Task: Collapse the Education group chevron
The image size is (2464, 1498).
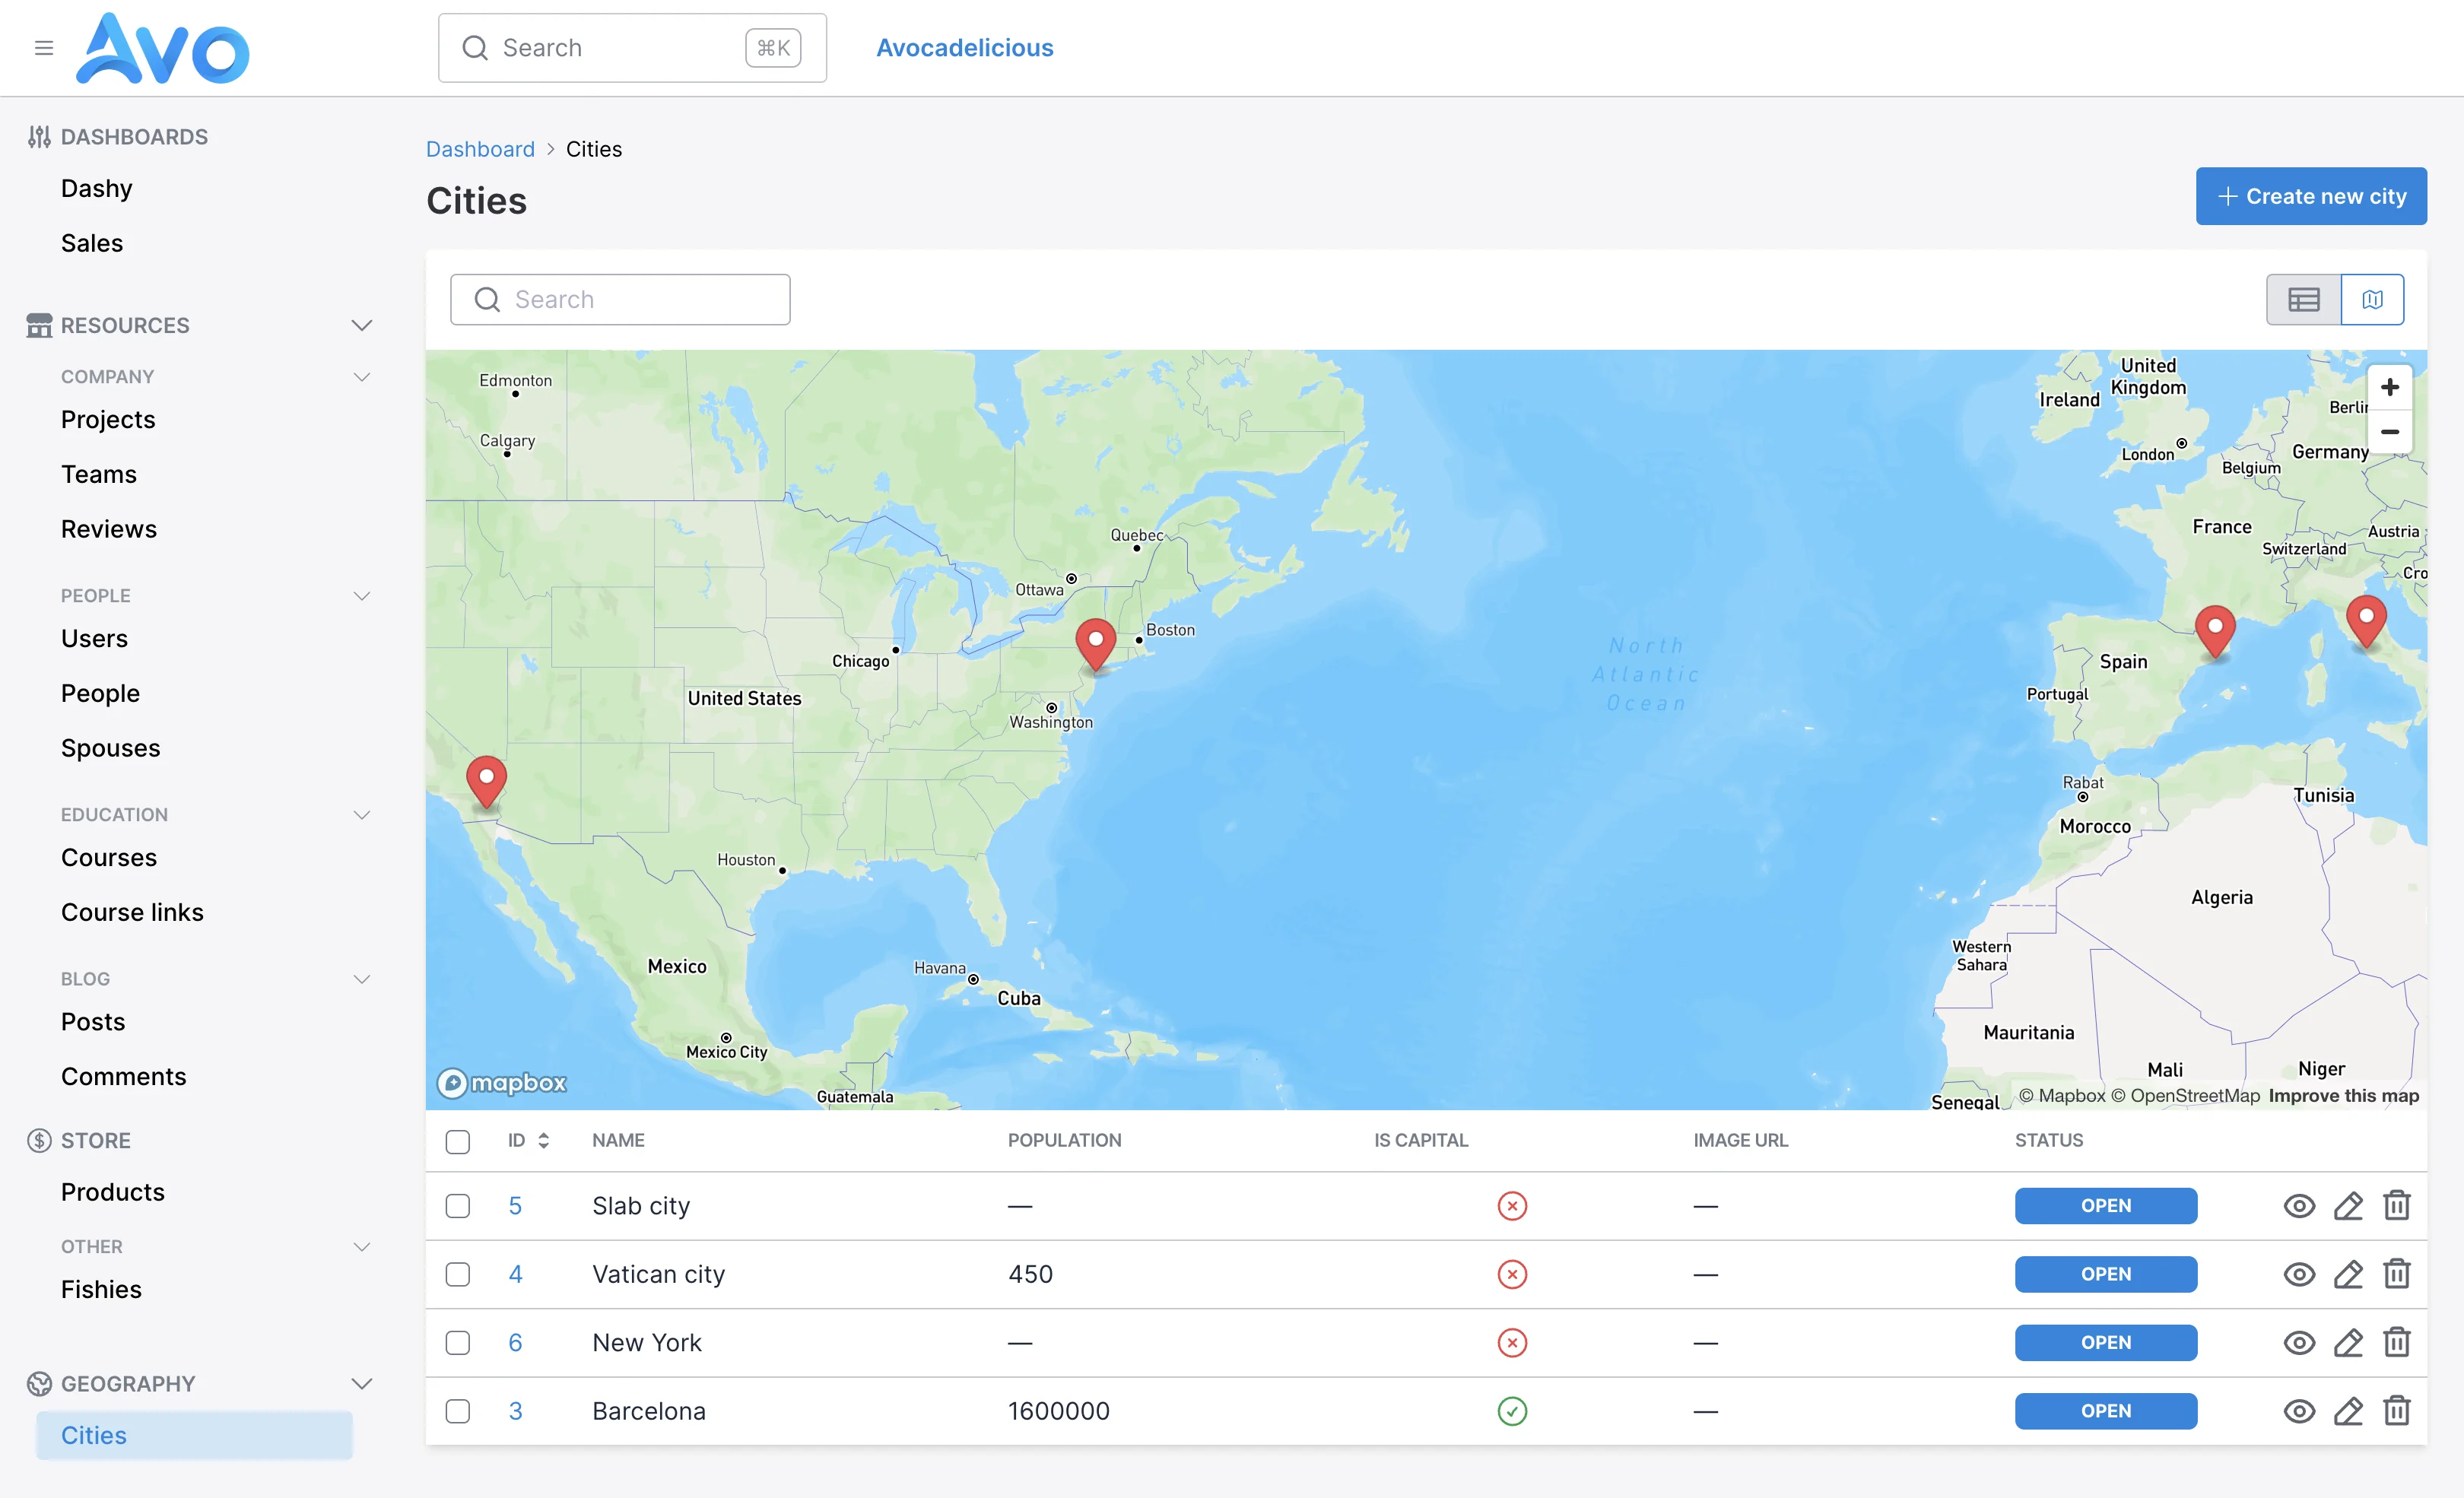Action: [362, 815]
